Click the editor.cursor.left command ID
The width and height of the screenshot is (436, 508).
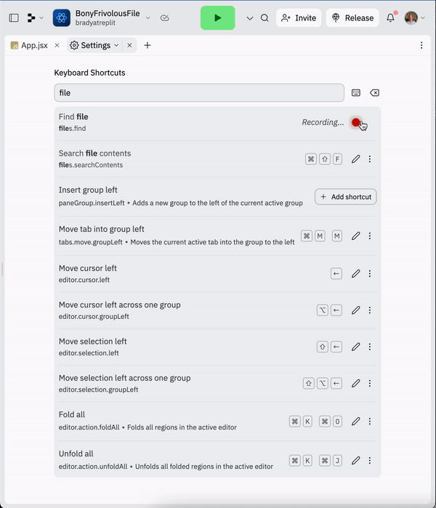point(84,280)
